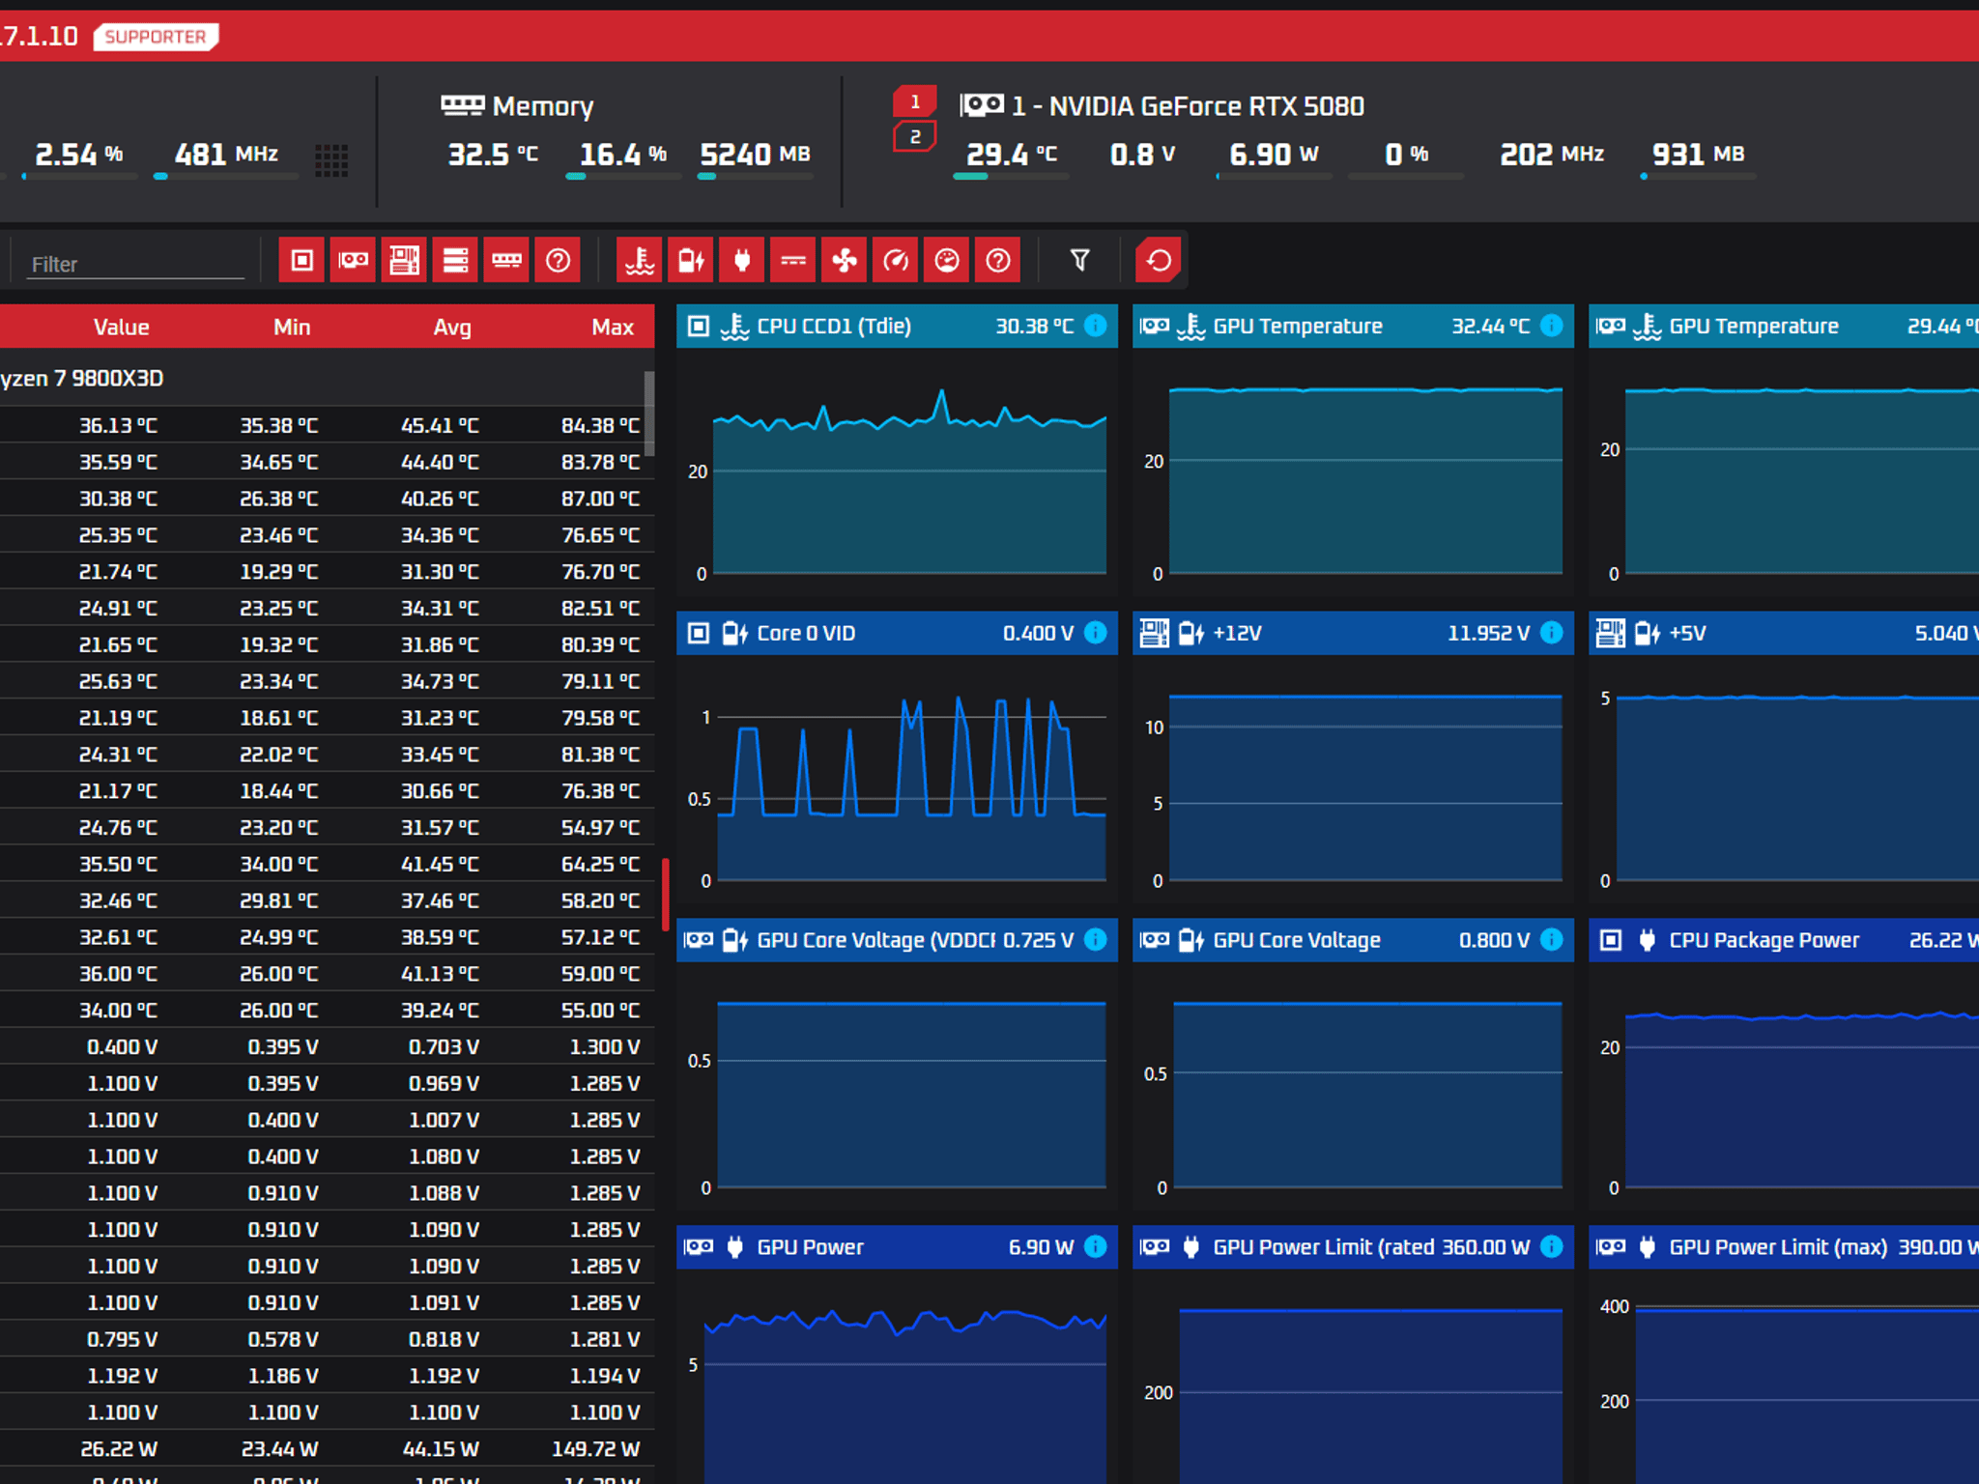Toggle the GPU hardware filter icon
This screenshot has width=1979, height=1484.
coord(353,260)
